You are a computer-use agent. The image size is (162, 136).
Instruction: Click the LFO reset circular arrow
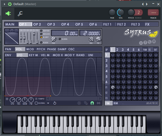tap(55, 103)
